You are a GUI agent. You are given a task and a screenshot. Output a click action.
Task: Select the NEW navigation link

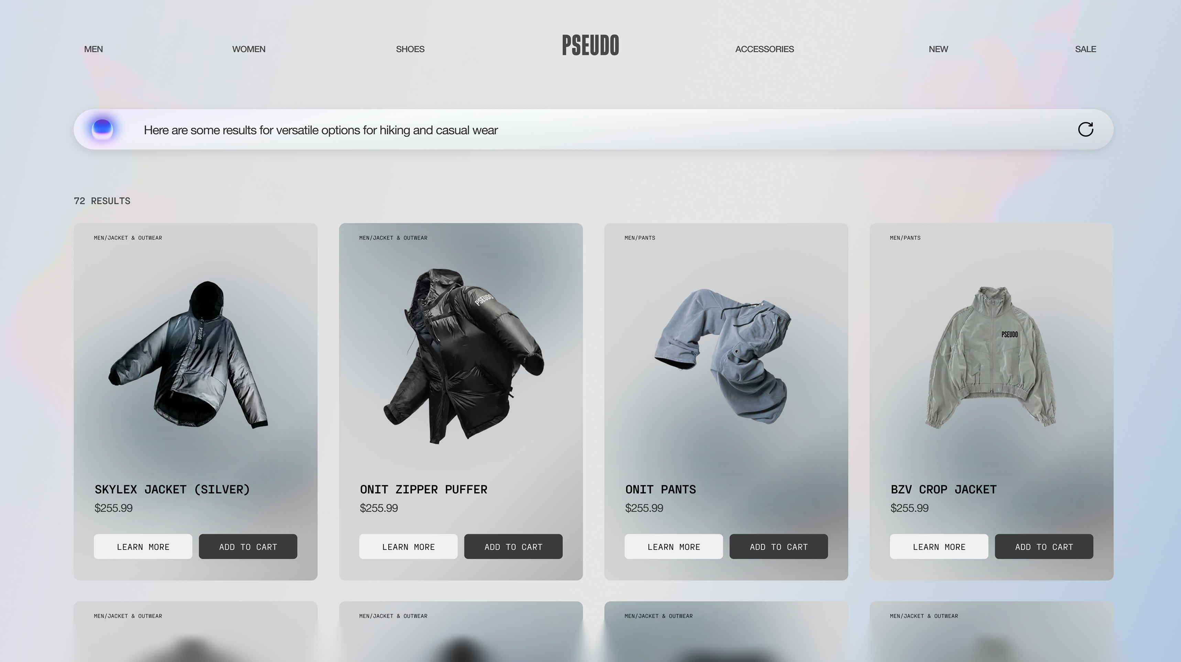coord(938,49)
